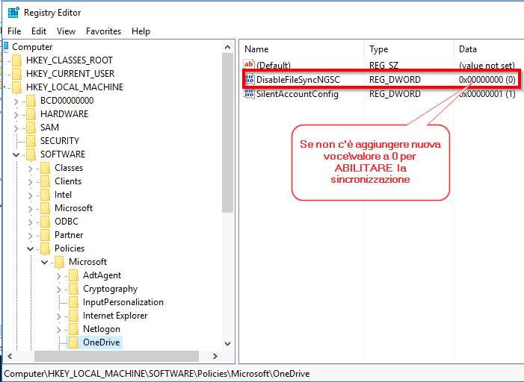Expand the Intel key
The width and height of the screenshot is (524, 382).
[x=30, y=195]
